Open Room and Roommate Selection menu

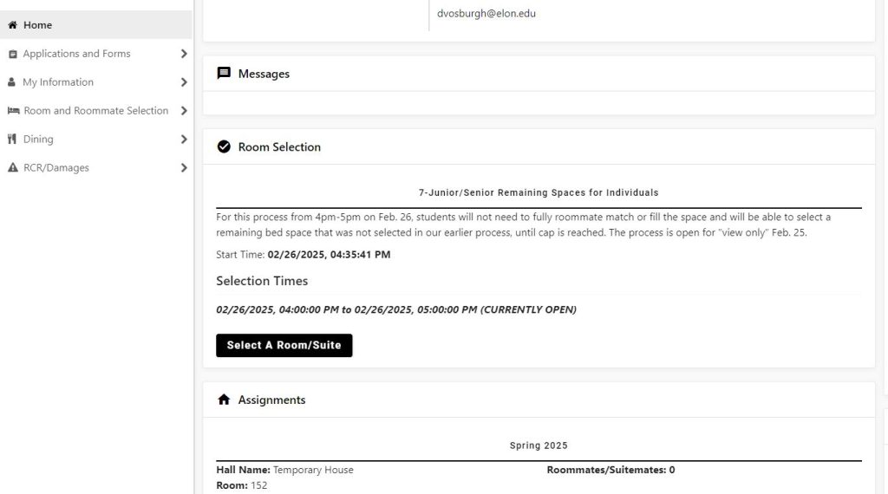coord(95,111)
